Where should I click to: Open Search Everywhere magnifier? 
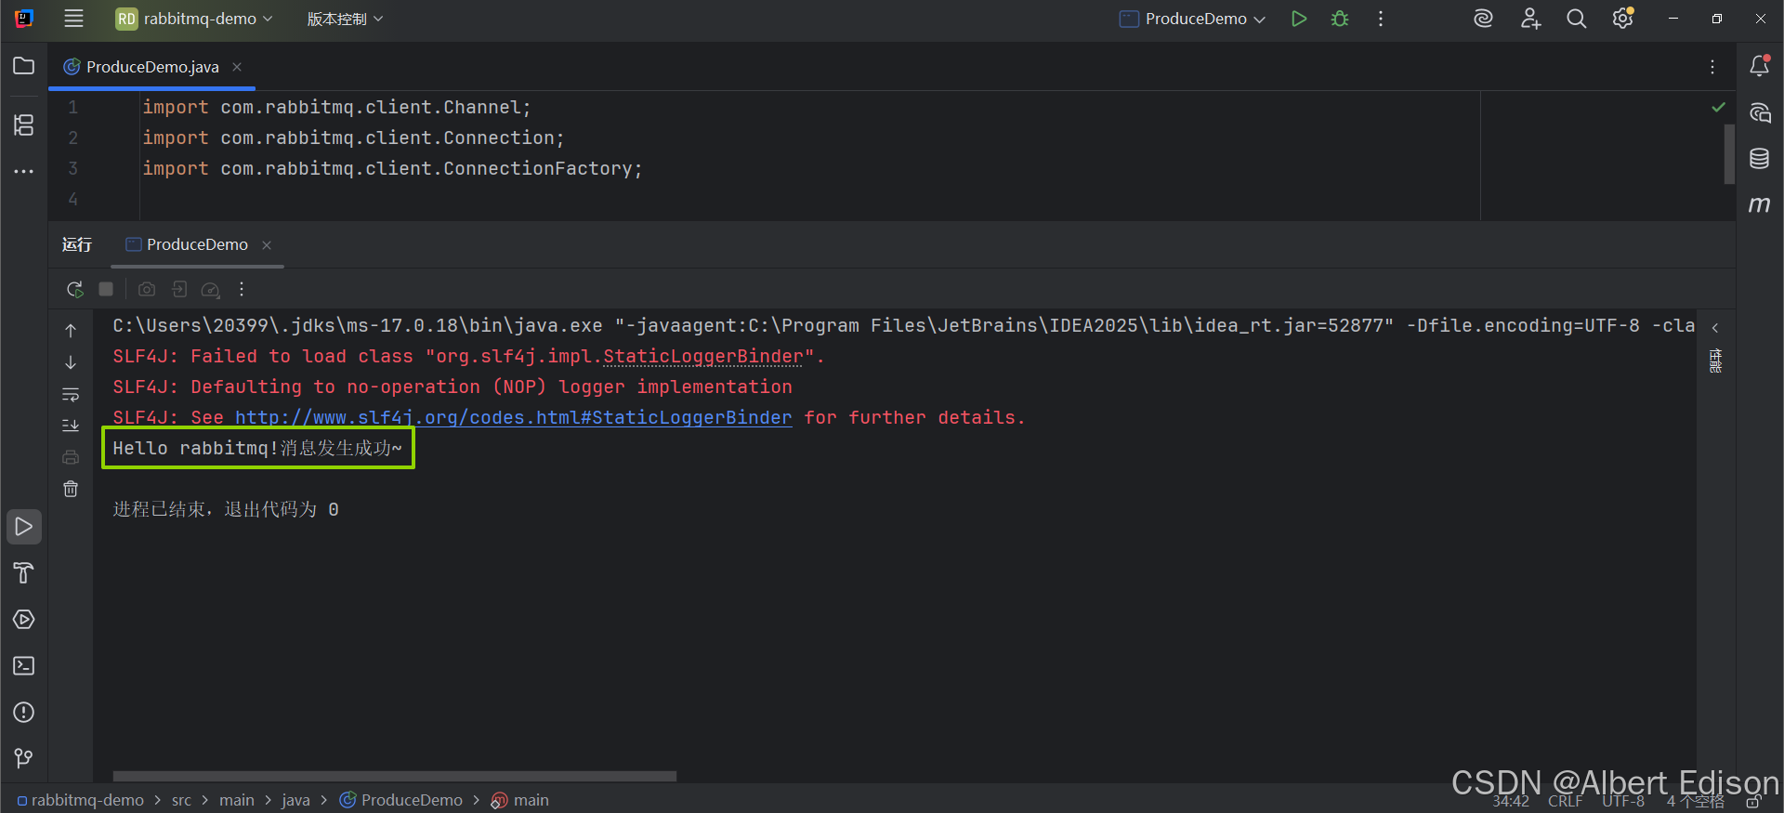click(1576, 19)
